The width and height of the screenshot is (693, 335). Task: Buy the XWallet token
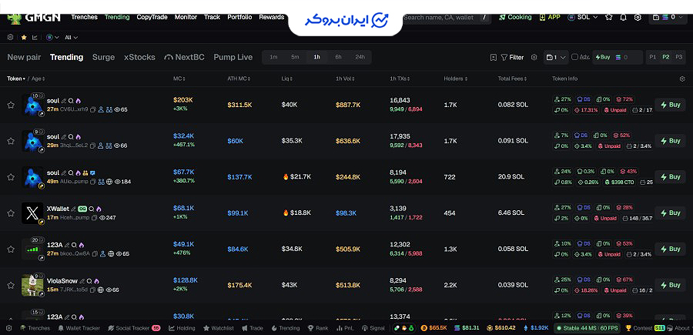pos(670,213)
